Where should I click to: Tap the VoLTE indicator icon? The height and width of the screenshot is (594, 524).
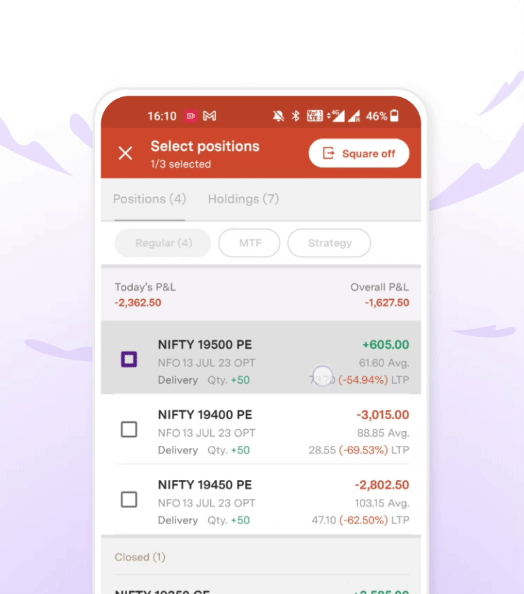point(314,116)
